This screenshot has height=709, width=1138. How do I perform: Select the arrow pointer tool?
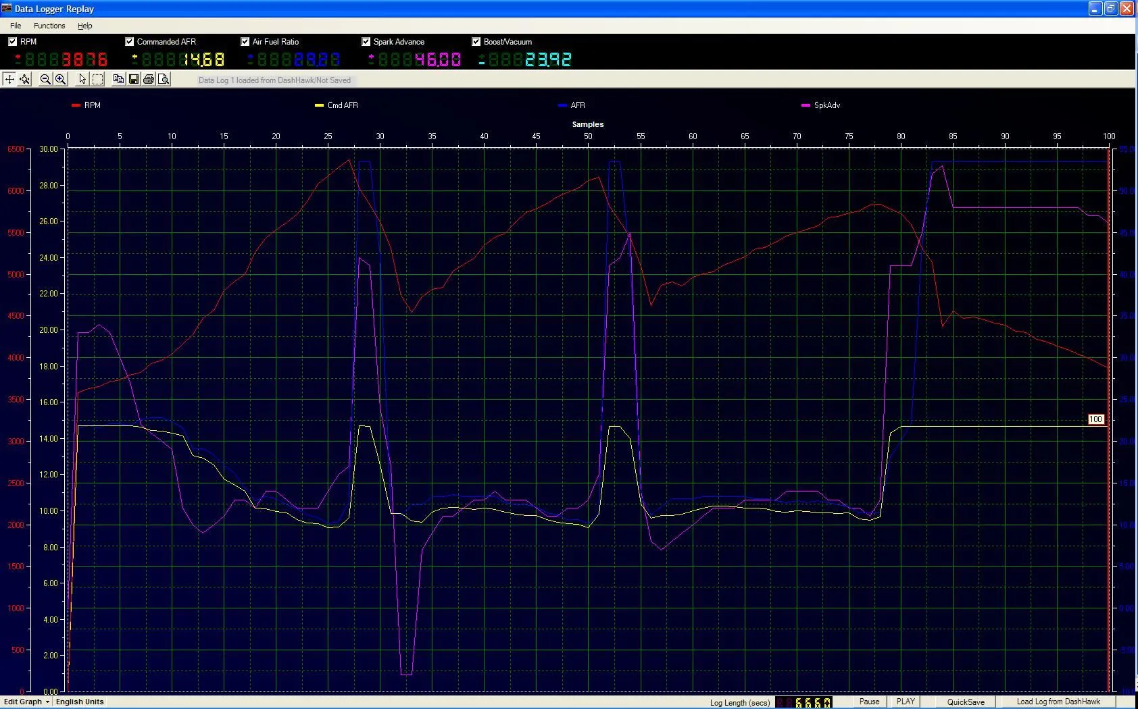click(x=82, y=79)
